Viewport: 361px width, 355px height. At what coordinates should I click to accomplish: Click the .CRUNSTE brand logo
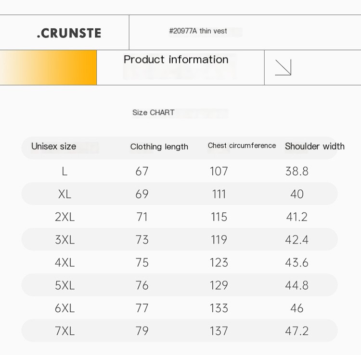click(69, 33)
